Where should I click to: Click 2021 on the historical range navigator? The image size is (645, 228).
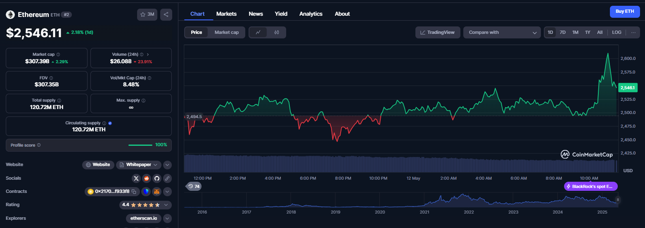(424, 212)
